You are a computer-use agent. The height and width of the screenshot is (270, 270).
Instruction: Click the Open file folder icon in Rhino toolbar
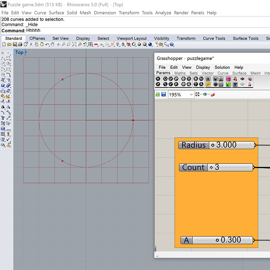9,45
